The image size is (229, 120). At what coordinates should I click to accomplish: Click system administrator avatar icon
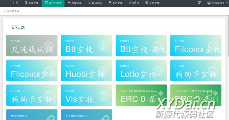click(209, 3)
